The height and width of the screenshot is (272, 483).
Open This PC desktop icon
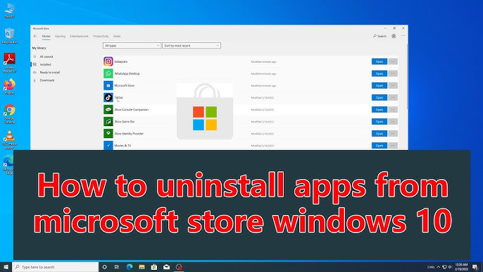click(x=10, y=11)
